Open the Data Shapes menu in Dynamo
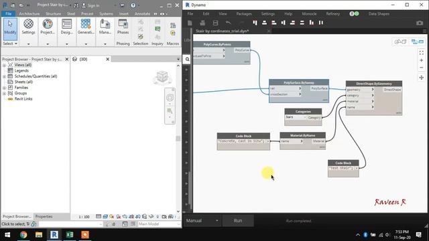429x241 pixels. click(379, 13)
